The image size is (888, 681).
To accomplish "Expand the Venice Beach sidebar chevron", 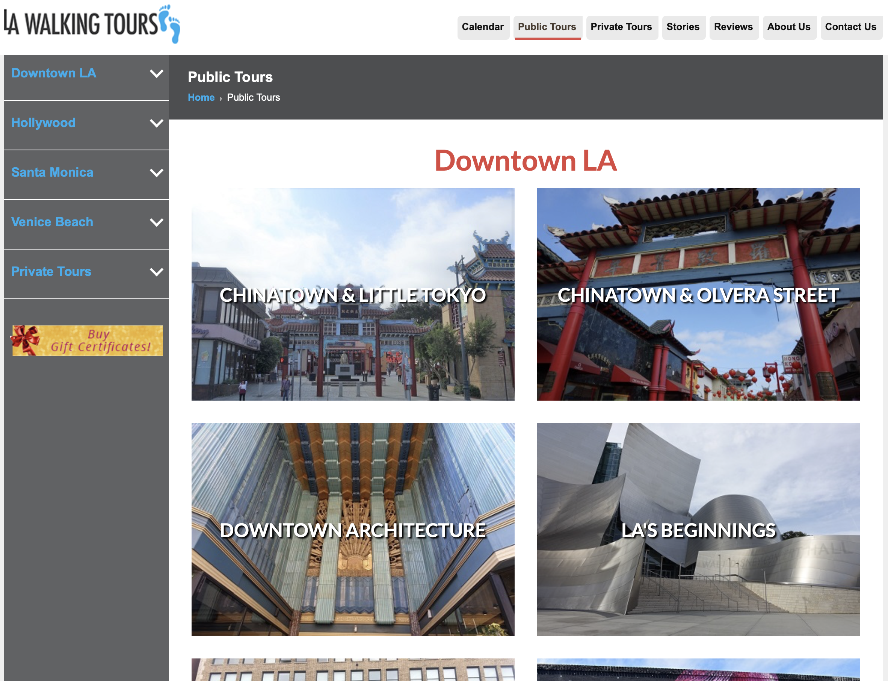I will pos(156,222).
